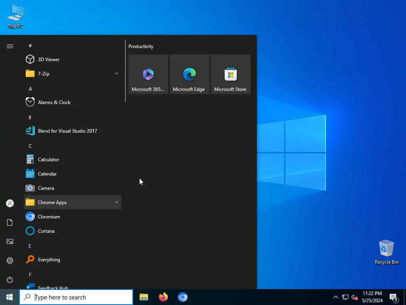
Task: Open Settings gear in Start sidebar
Action: tap(10, 261)
